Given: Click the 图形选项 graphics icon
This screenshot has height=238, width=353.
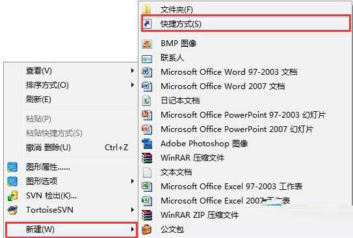Looking at the screenshot, I should 12,181.
